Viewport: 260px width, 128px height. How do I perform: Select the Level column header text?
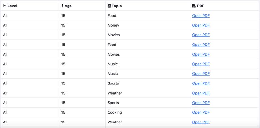(x=12, y=6)
